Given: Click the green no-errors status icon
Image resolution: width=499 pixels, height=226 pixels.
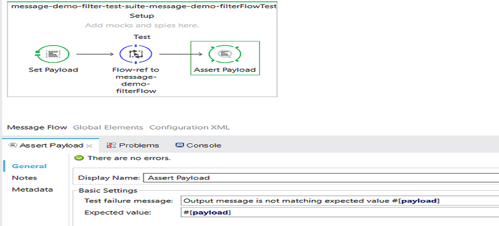Looking at the screenshot, I should coord(79,158).
